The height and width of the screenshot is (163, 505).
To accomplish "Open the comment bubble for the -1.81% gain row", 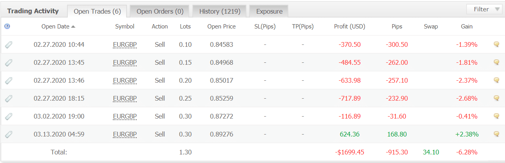I will (x=496, y=62).
